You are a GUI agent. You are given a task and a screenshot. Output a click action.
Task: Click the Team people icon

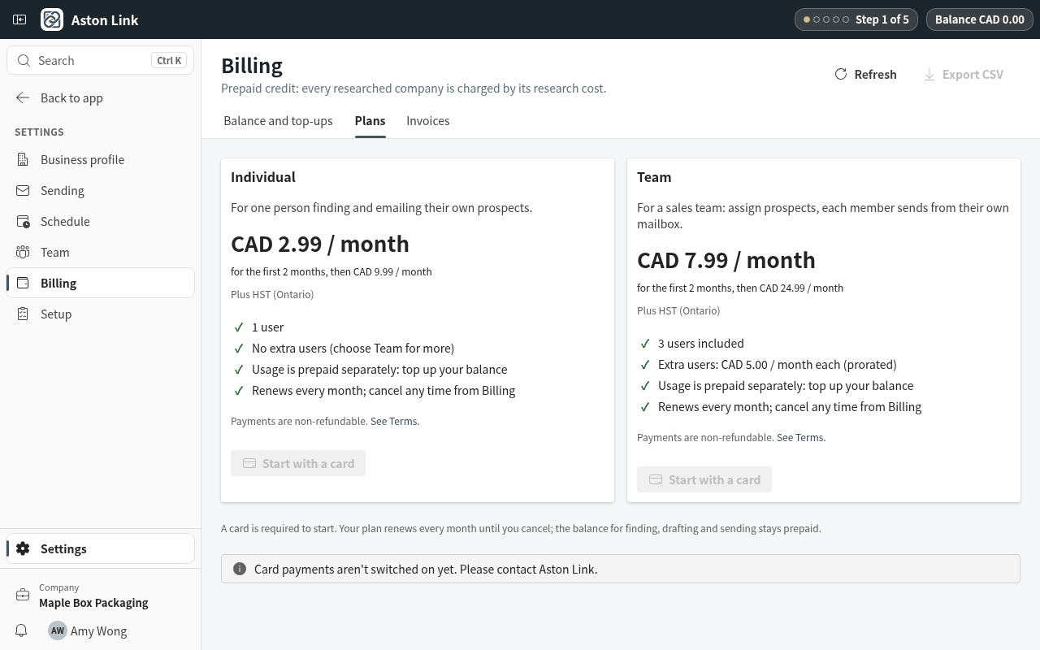pos(23,252)
